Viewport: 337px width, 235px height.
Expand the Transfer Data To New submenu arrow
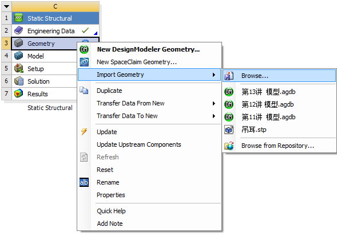pyautogui.click(x=214, y=116)
